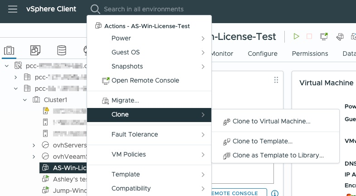Viewport: 356px width, 196px height.
Task: Click the Migrate icon in menu
Action: click(105, 101)
